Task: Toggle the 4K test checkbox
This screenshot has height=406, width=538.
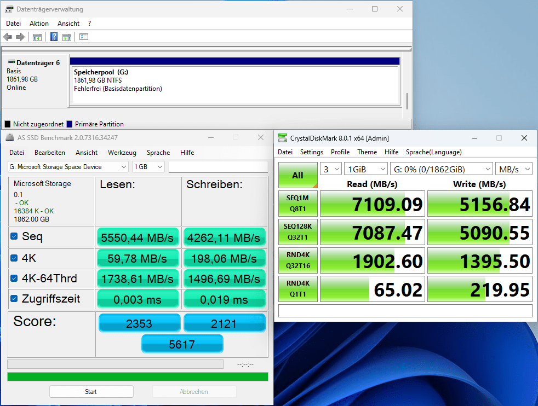Action: click(14, 258)
